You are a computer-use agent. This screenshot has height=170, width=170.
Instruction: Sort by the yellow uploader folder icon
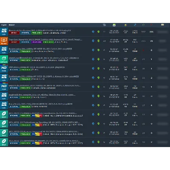(x=162, y=25)
